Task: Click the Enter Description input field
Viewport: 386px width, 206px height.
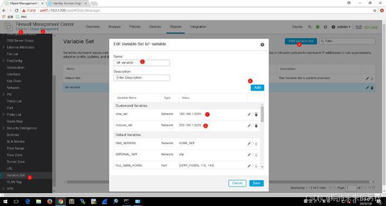Action: pyautogui.click(x=141, y=78)
